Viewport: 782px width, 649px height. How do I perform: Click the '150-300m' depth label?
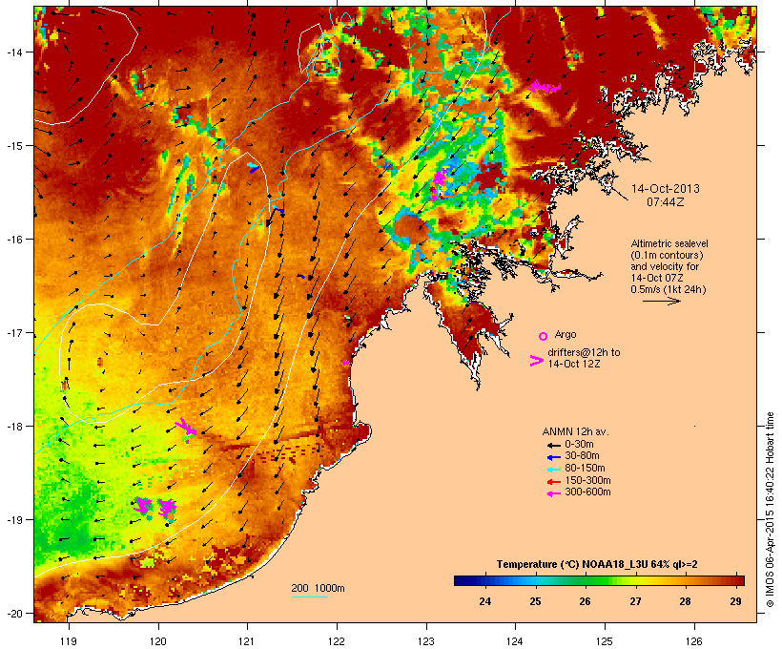(587, 480)
